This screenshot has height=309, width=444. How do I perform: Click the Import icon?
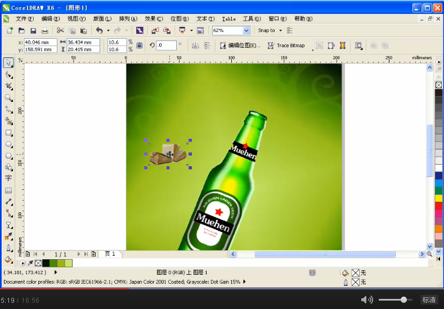tap(155, 30)
